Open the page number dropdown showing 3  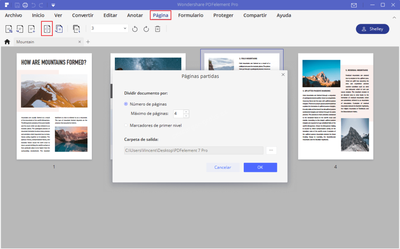(x=125, y=28)
